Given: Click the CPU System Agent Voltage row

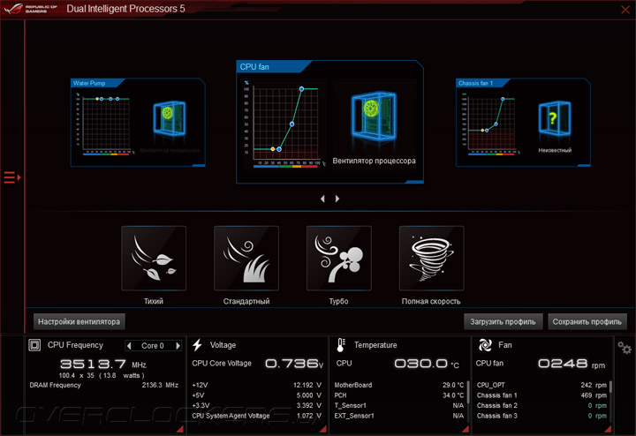Looking at the screenshot, I should click(x=257, y=416).
